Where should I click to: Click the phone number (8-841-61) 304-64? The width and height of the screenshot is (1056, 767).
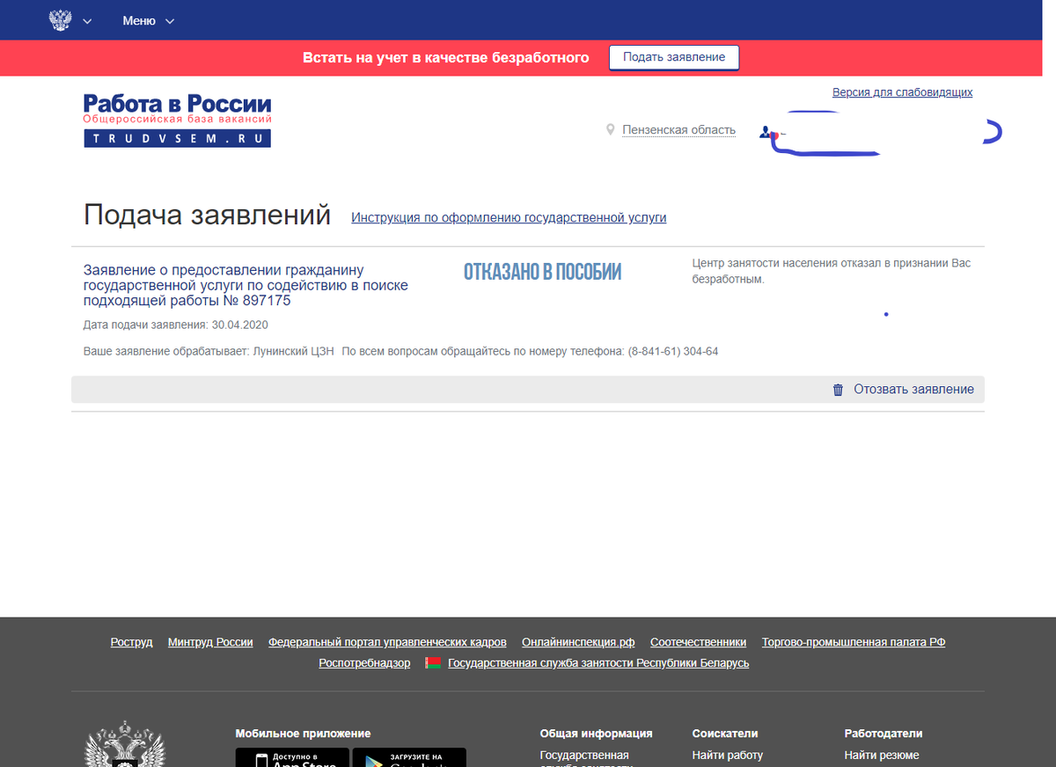pos(672,352)
